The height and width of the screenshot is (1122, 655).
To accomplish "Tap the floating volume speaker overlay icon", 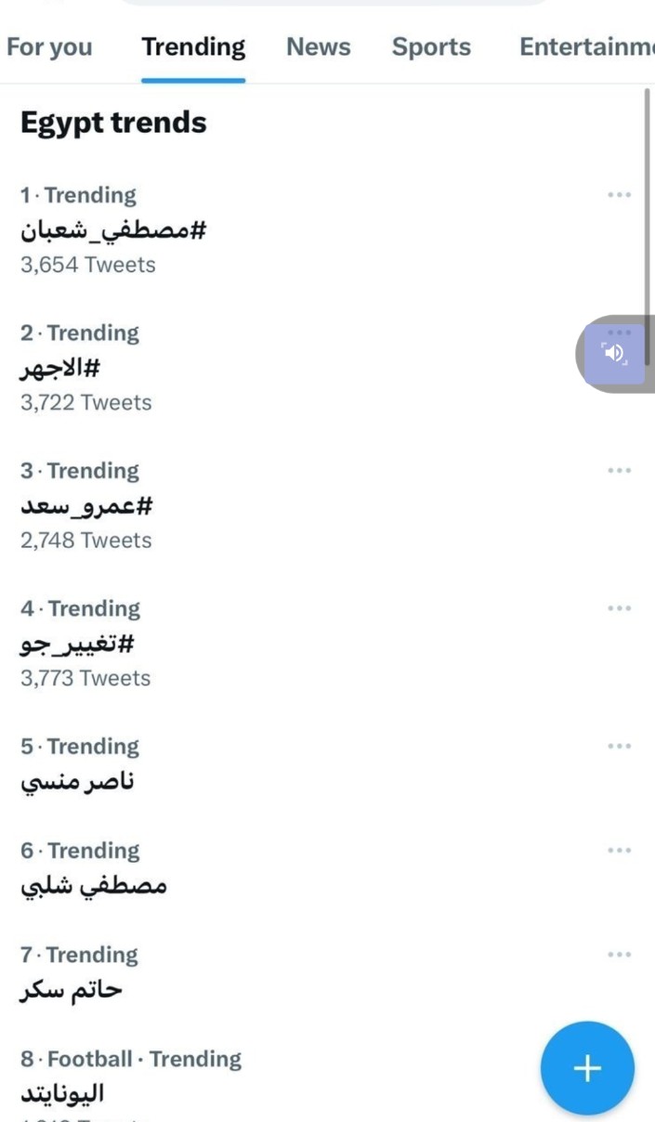I will (613, 353).
